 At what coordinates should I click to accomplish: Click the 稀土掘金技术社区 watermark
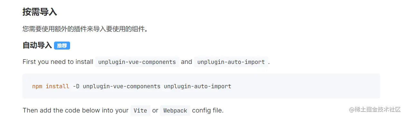[x=375, y=110]
